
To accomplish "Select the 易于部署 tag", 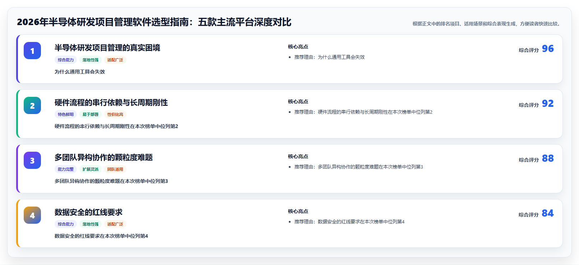I will 91,114.
